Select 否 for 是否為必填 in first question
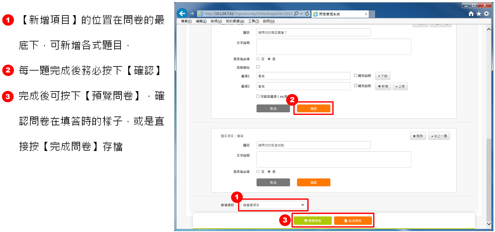Screen dimensions: 495x232 click(x=258, y=59)
